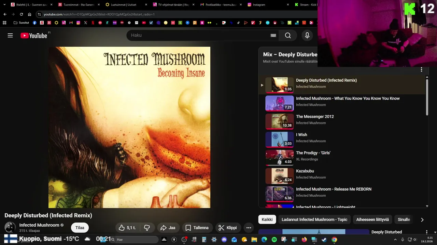This screenshot has height=245, width=437.
Task: Open the browser apps grid shortcut
Action: pos(4,23)
